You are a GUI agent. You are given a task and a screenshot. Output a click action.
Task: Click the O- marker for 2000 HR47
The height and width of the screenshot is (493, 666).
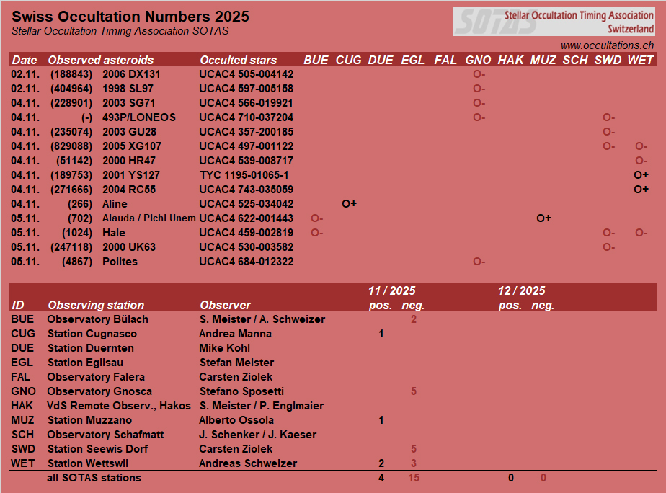(x=641, y=161)
